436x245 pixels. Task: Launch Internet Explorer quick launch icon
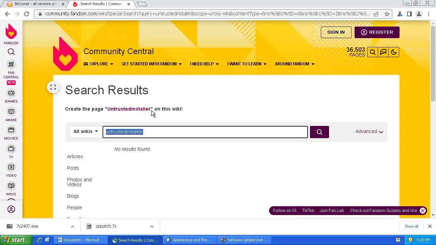tap(40, 240)
